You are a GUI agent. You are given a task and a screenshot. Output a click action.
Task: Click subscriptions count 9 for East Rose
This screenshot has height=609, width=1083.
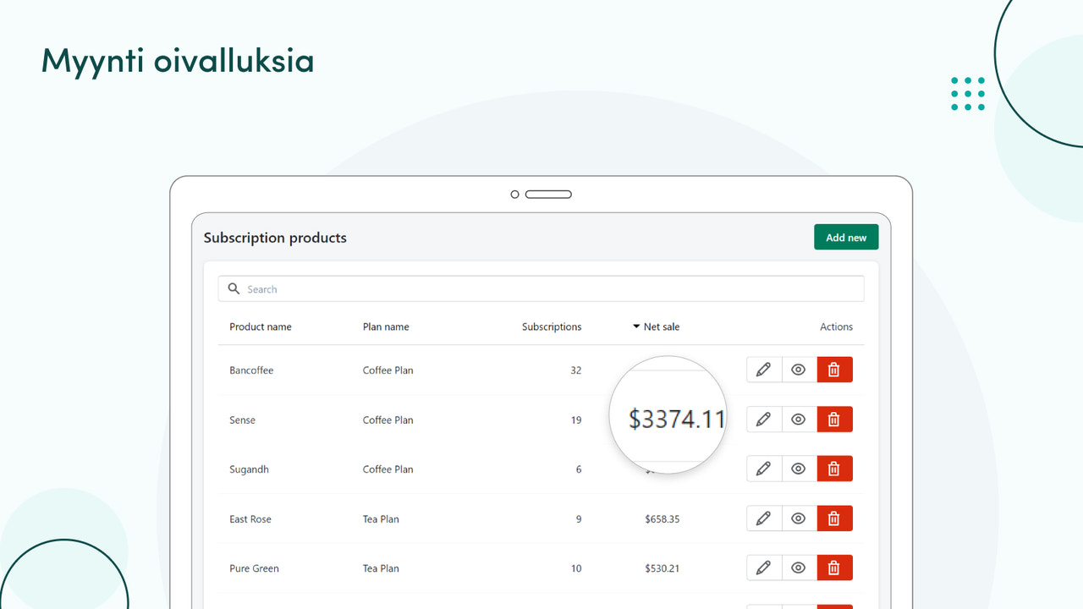(579, 519)
